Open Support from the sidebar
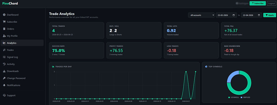Screen dimensions: 277x105 pos(22,95)
